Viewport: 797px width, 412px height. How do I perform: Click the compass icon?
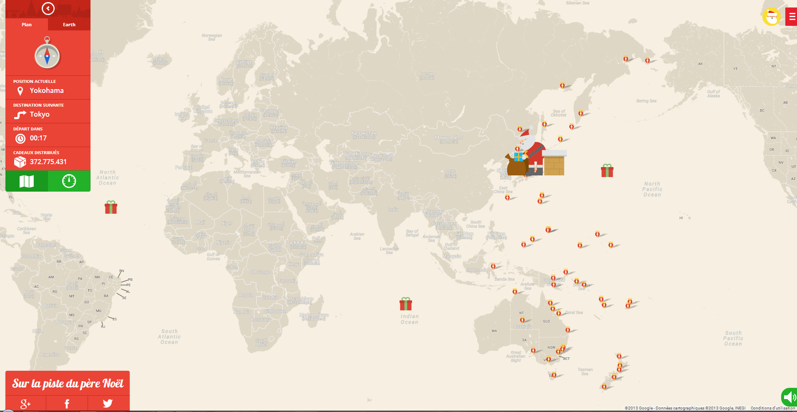pos(47,55)
